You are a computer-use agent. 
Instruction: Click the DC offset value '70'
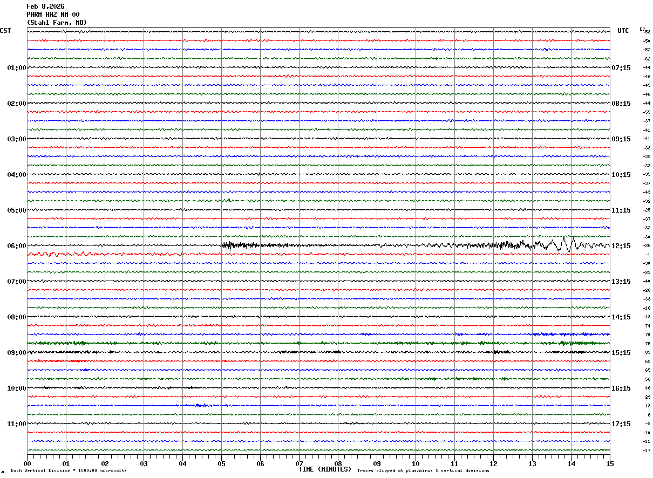[648, 335]
